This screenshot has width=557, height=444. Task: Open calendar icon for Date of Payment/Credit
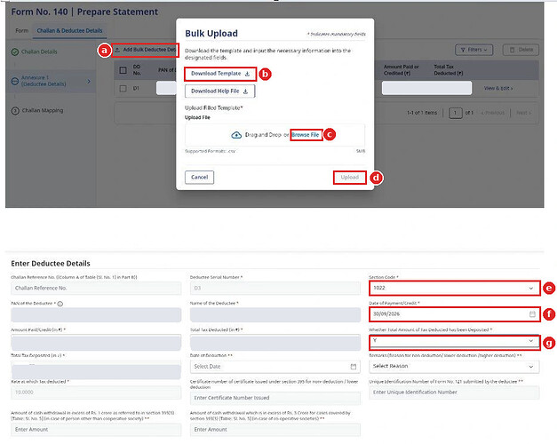pyautogui.click(x=532, y=314)
